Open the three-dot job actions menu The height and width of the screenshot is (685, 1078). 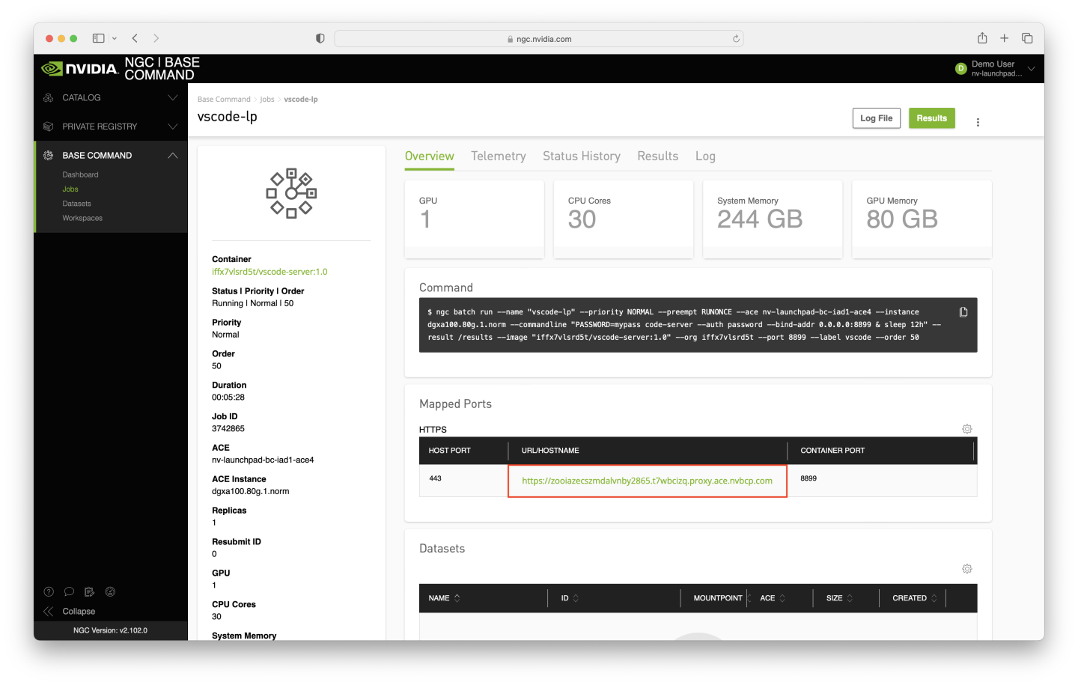point(978,122)
